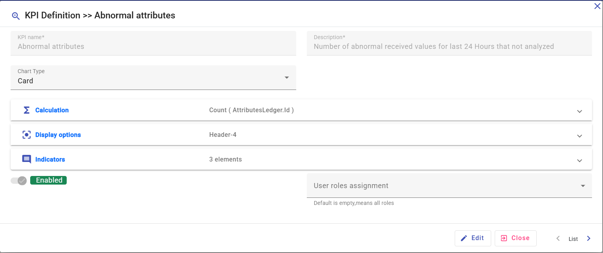Click the Indicators comment icon
The image size is (603, 253).
pos(26,160)
